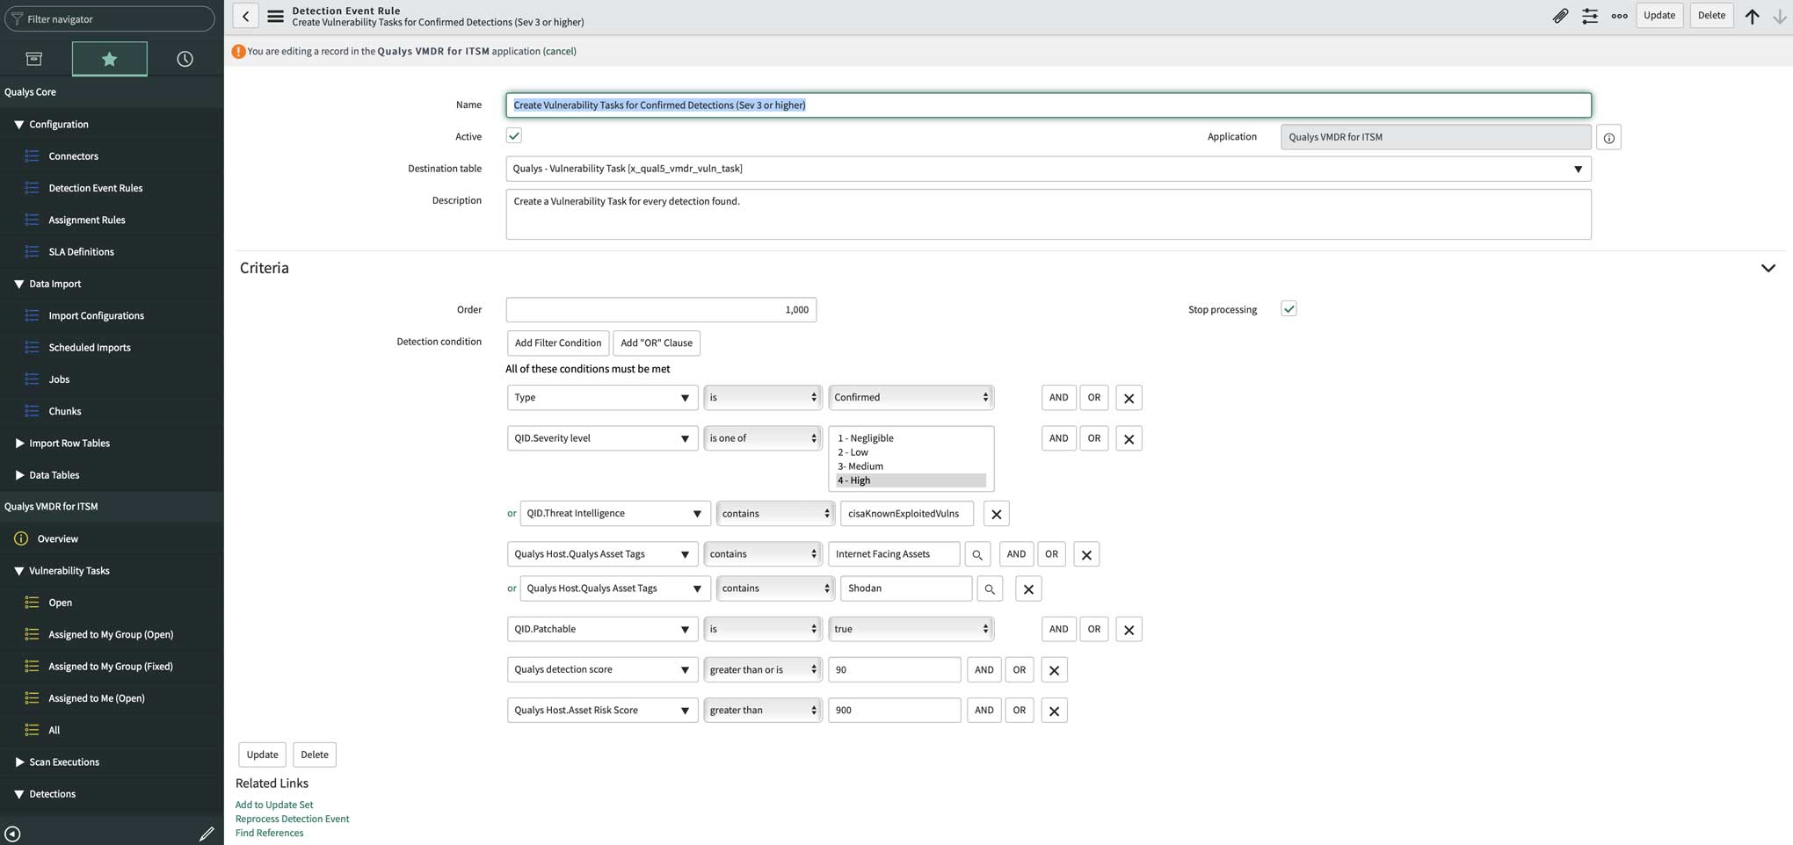Screen dimensions: 1793x845
Task: Collapse the Criteria section chevron
Action: (1768, 268)
